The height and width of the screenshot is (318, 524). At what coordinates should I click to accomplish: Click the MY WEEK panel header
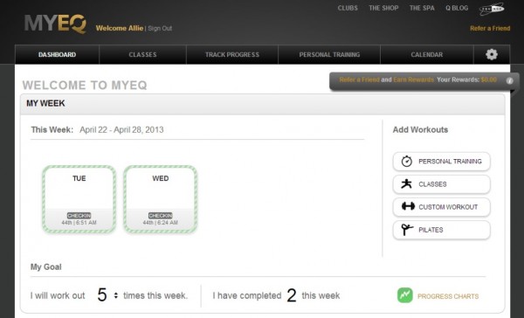[262, 104]
